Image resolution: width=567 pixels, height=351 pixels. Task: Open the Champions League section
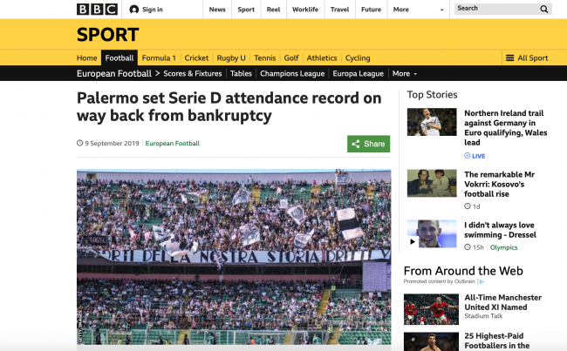click(x=292, y=74)
